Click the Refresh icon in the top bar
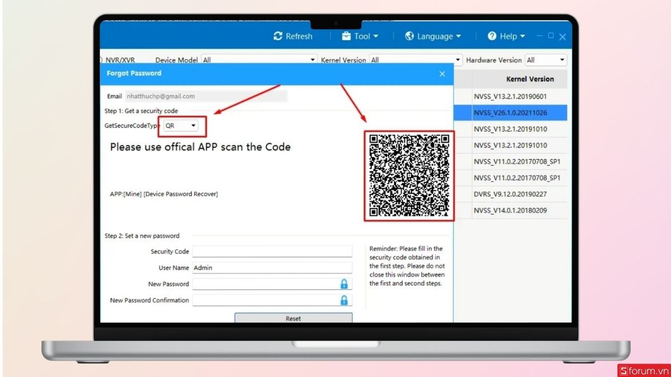The width and height of the screenshot is (671, 377). click(x=278, y=36)
